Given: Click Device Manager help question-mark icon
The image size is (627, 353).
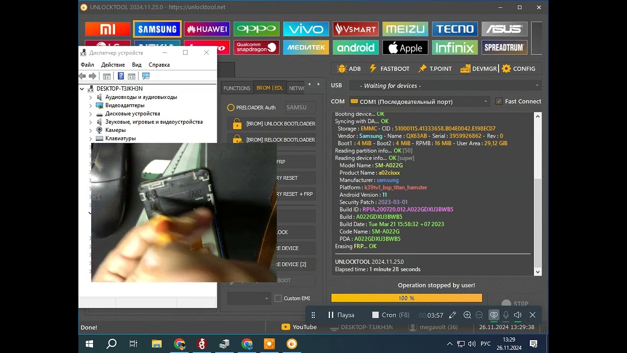Looking at the screenshot, I should pos(121,76).
